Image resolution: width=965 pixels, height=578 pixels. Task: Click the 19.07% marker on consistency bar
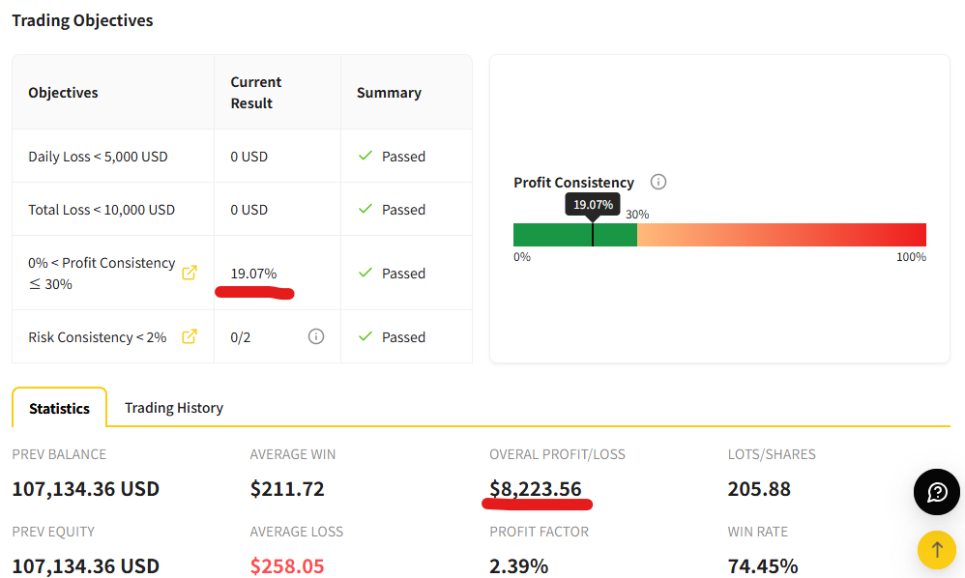click(x=593, y=235)
